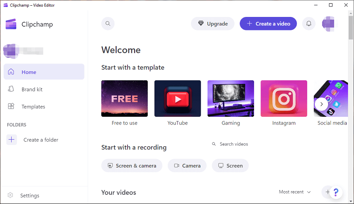
Task: Click the Free to use label
Action: (x=124, y=123)
